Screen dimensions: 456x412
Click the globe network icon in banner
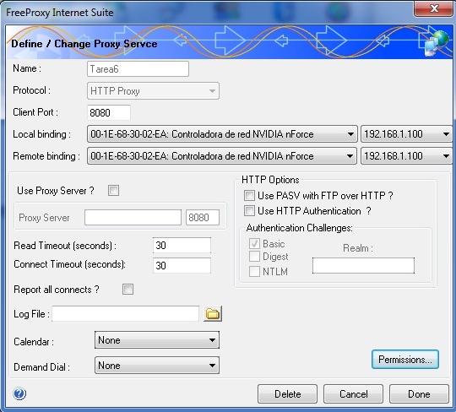(x=437, y=43)
